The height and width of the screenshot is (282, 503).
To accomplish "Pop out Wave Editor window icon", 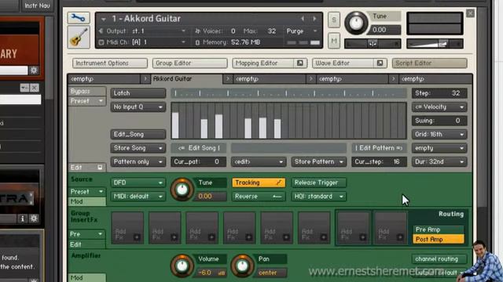I will tap(380, 63).
